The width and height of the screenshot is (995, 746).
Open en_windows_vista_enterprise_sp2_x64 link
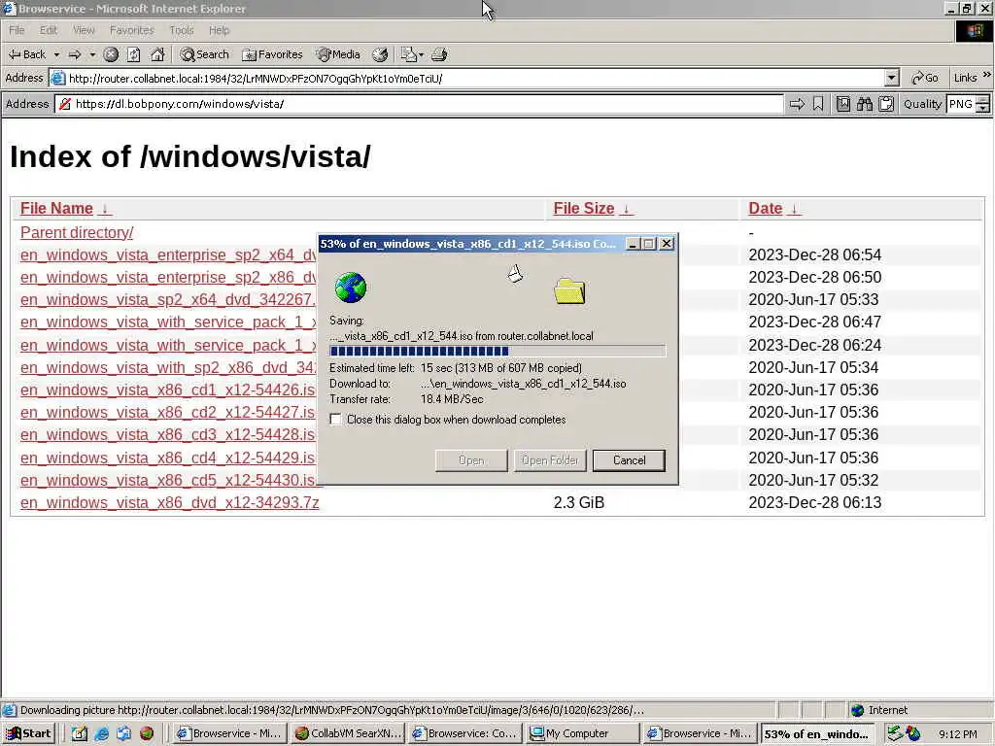coord(167,255)
